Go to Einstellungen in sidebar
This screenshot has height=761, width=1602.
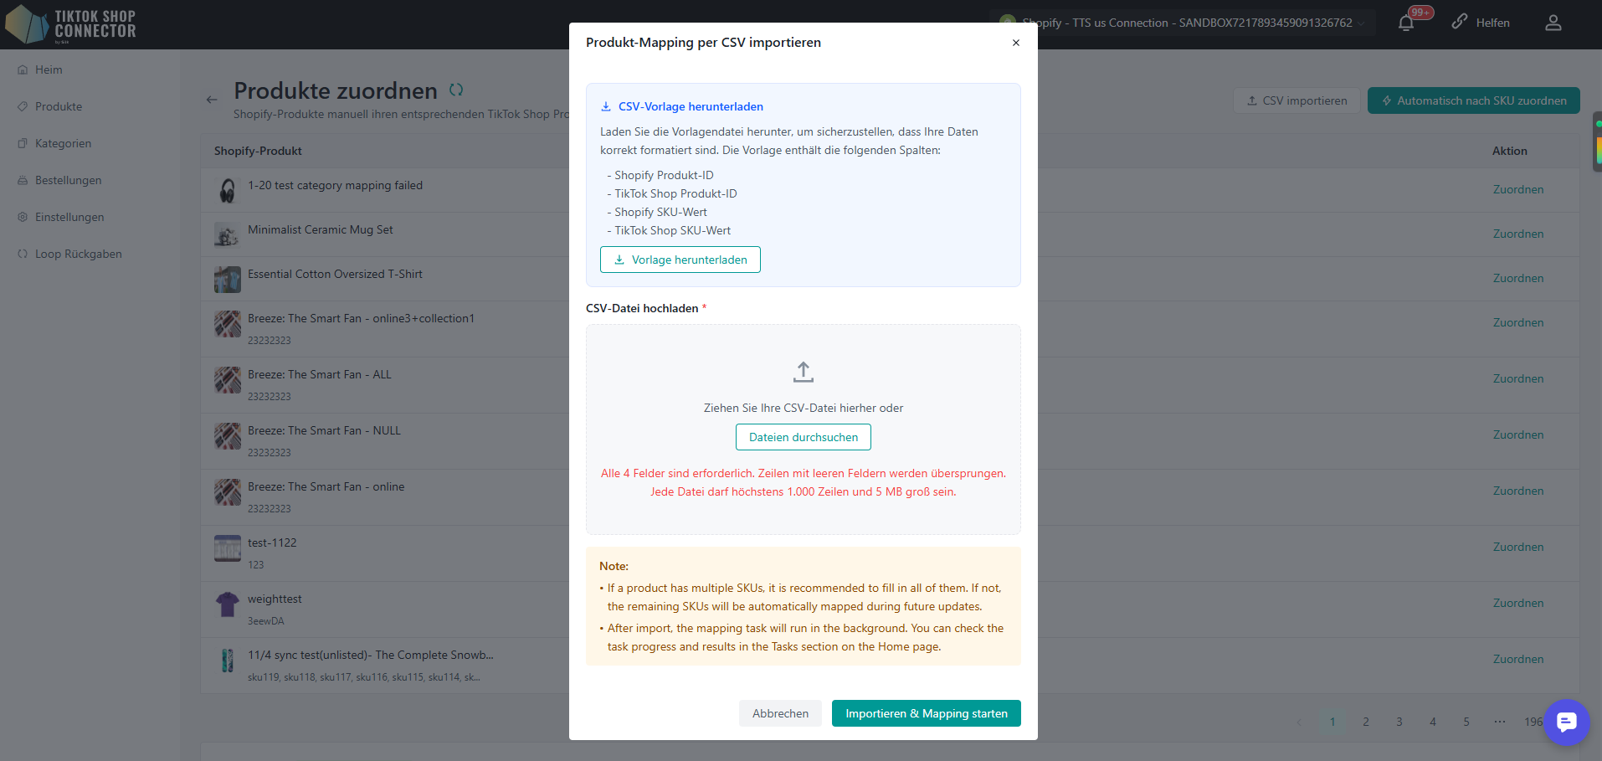coord(69,217)
